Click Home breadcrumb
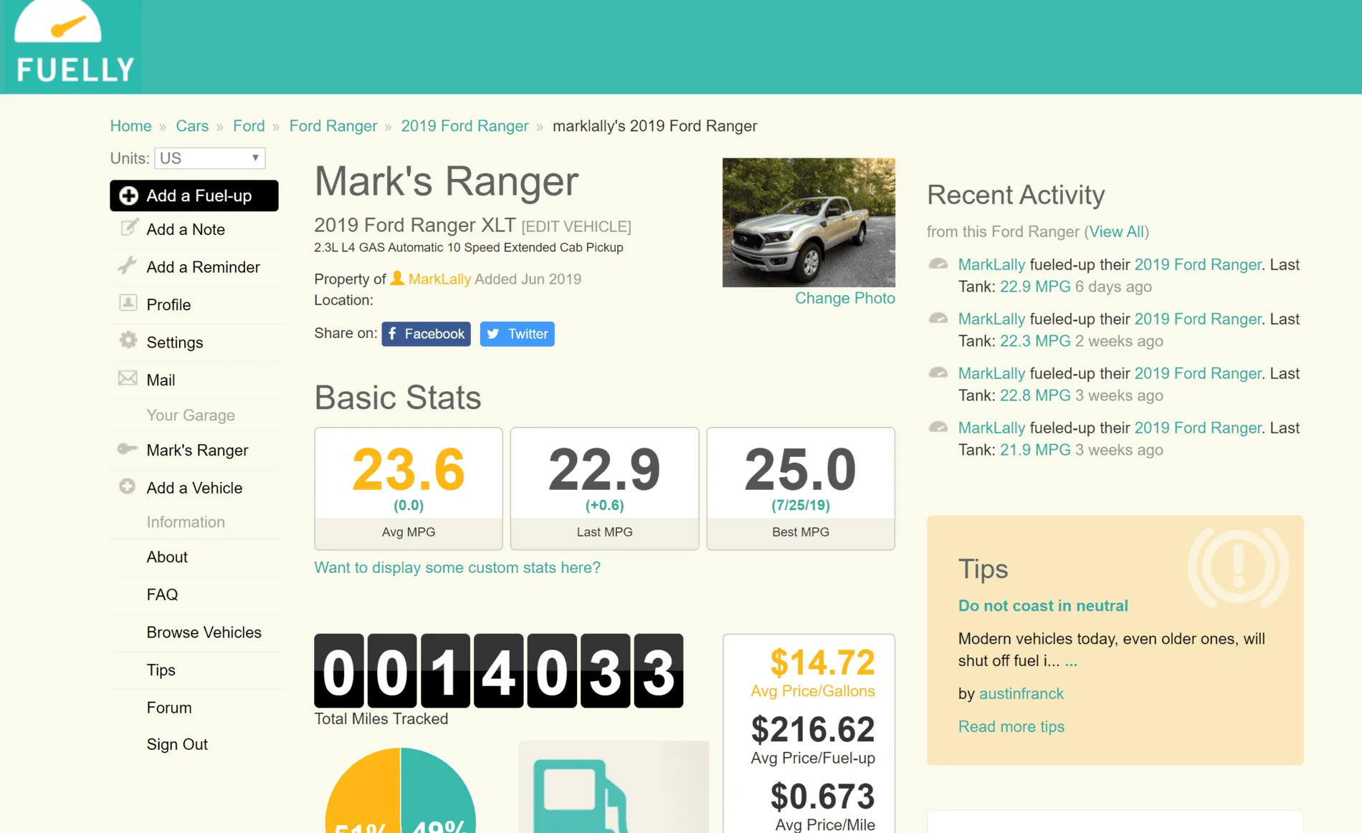The width and height of the screenshot is (1362, 833). click(130, 126)
